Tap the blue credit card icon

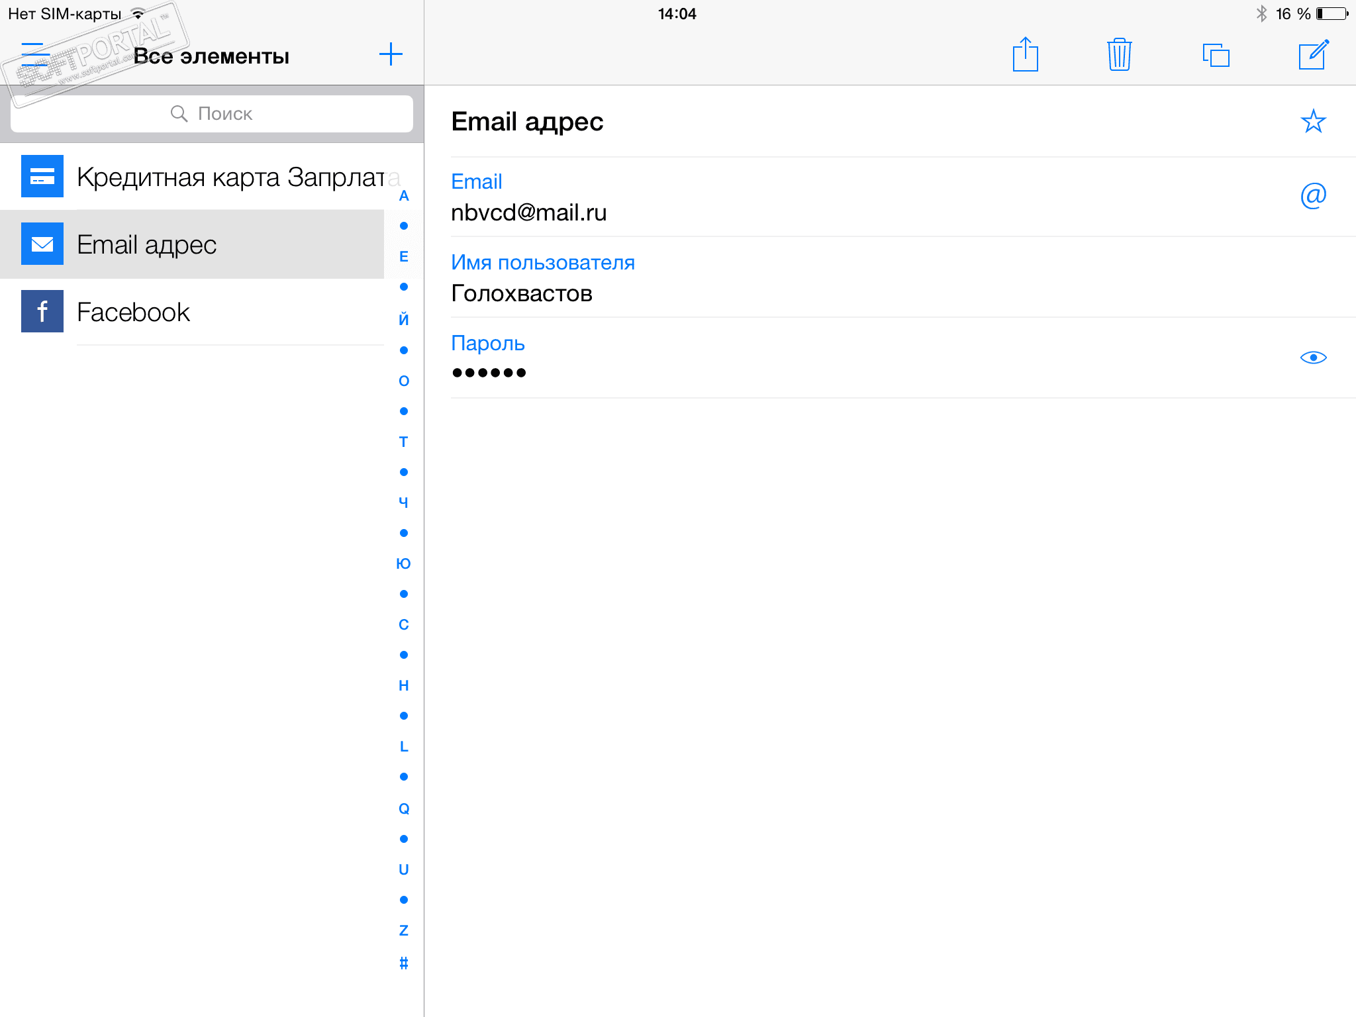pos(42,176)
